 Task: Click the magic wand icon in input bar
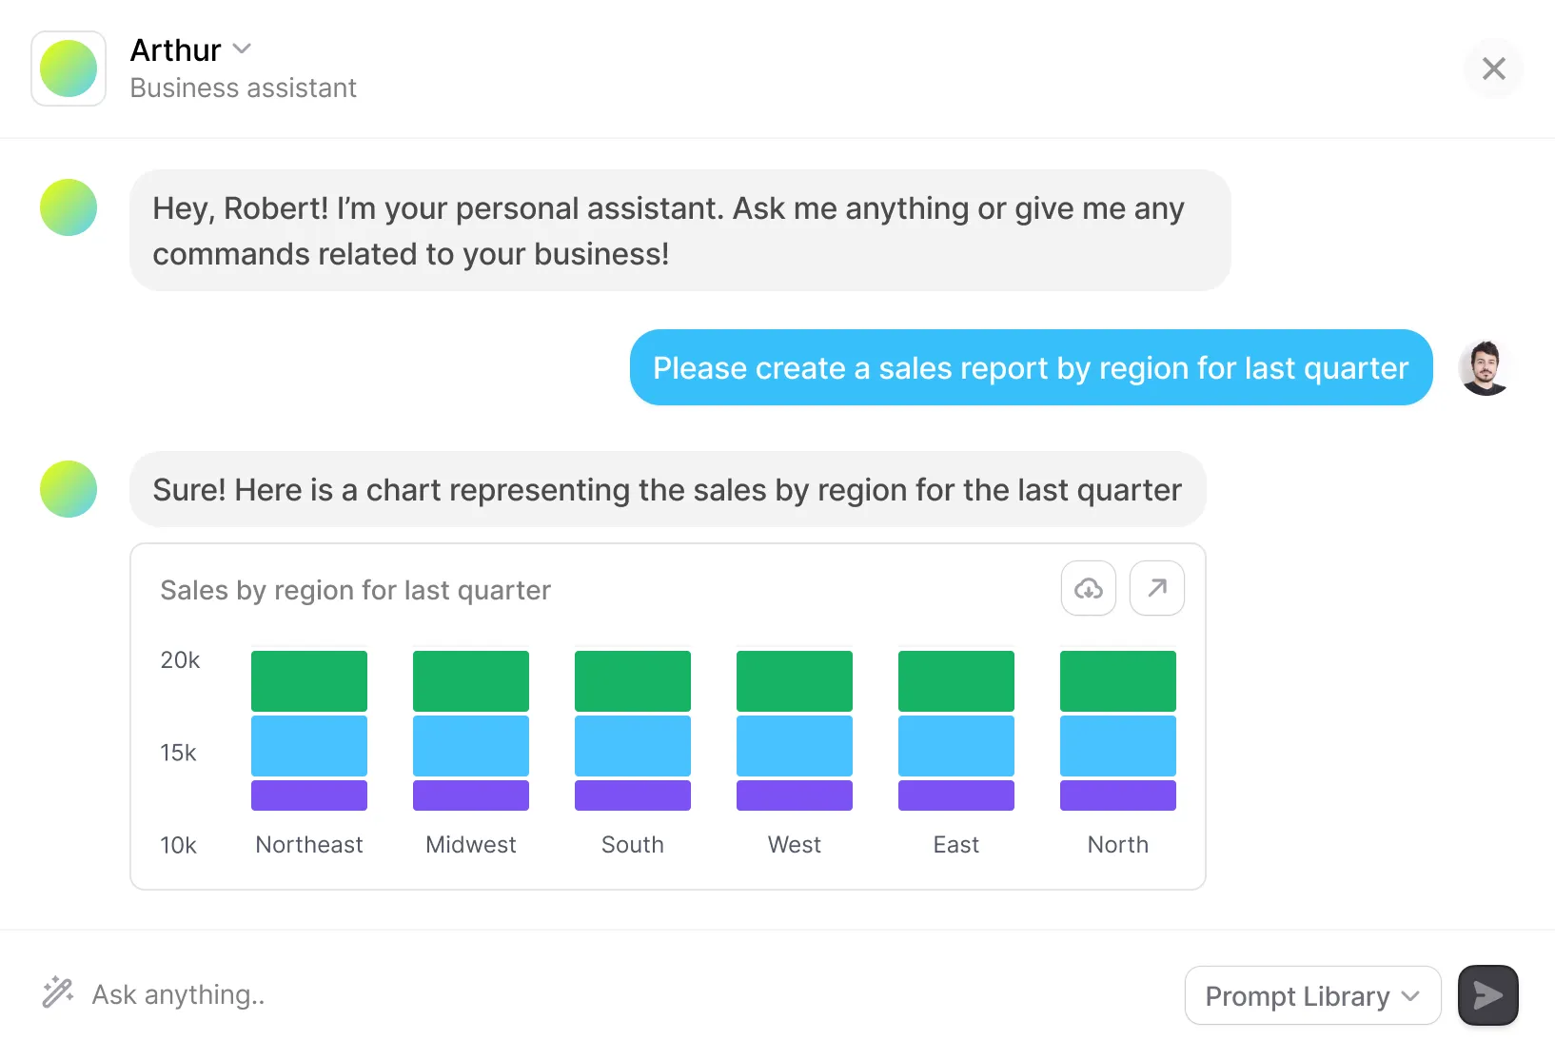(58, 992)
